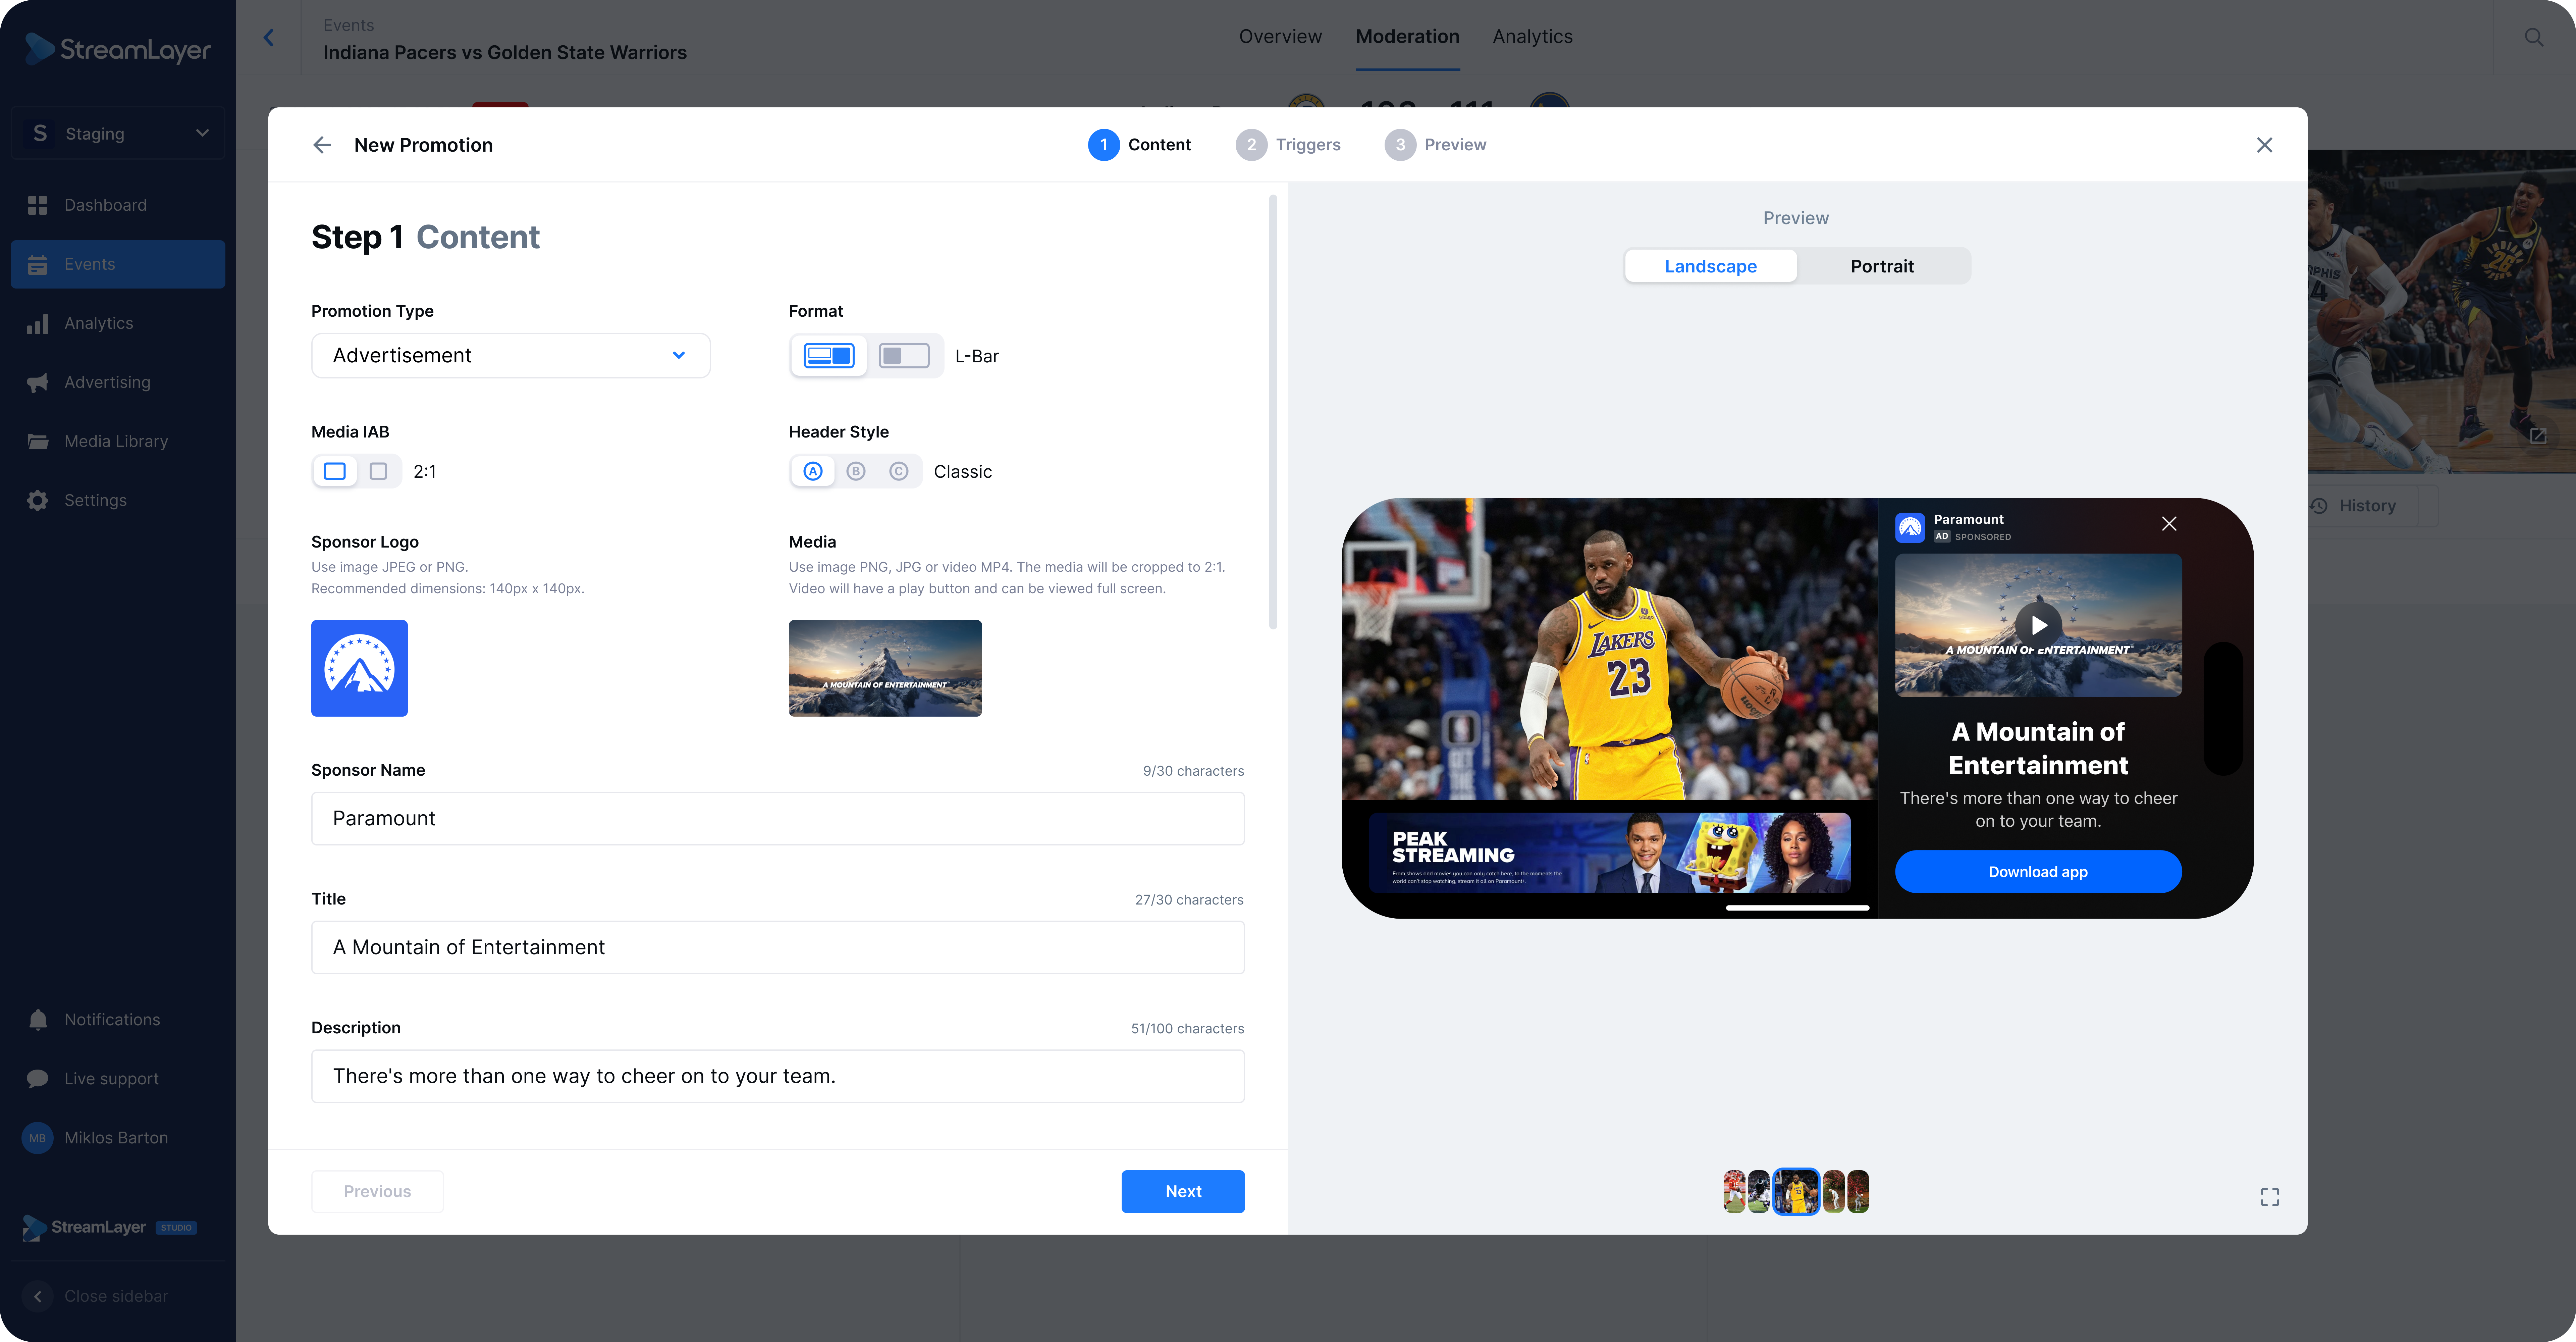Choose header style B

856,471
